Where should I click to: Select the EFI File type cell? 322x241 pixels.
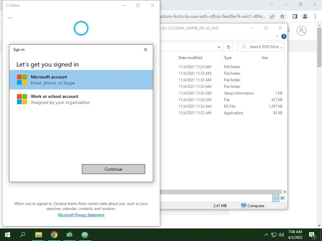coord(229,106)
